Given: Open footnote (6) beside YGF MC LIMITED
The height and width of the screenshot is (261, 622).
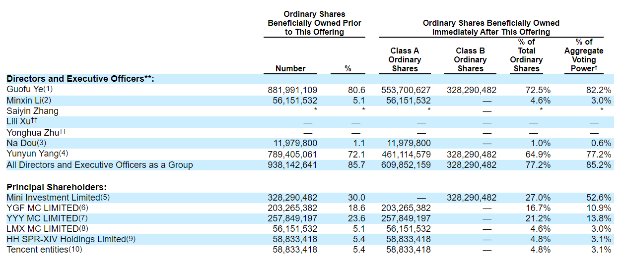Looking at the screenshot, I should (84, 208).
